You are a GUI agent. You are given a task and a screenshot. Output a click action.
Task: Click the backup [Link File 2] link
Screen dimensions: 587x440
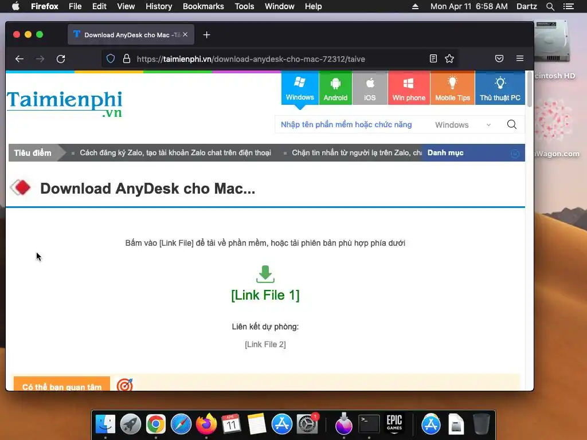(x=265, y=344)
